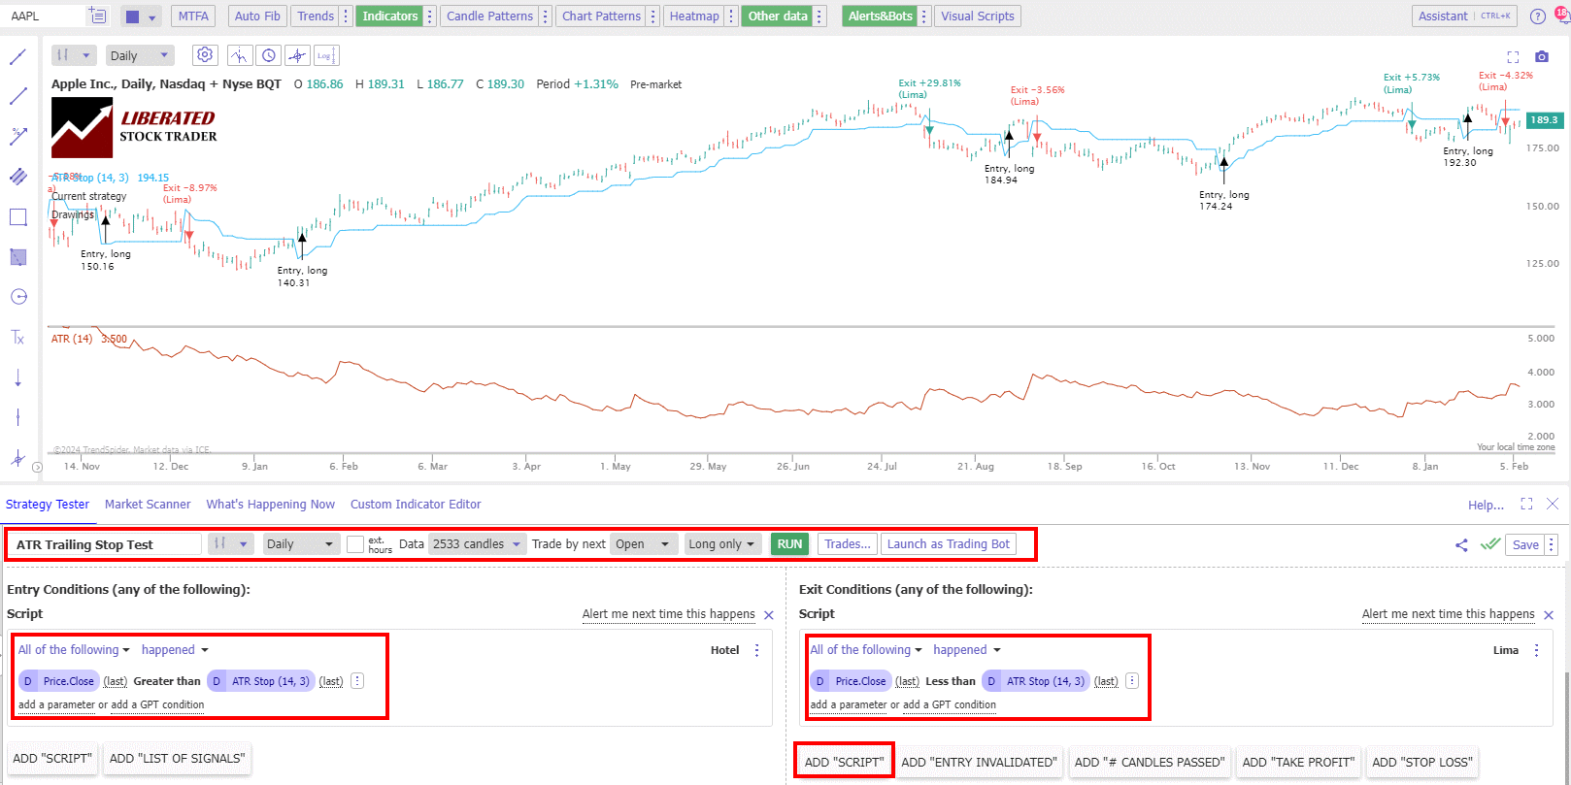Open the Long only dropdown

tap(721, 544)
